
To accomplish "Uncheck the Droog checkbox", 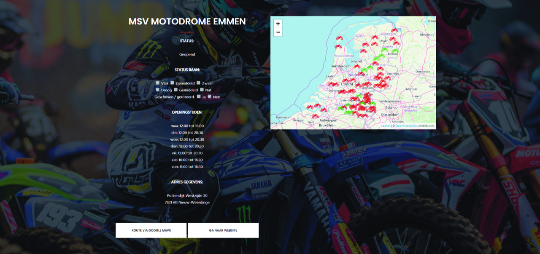I will 158,90.
